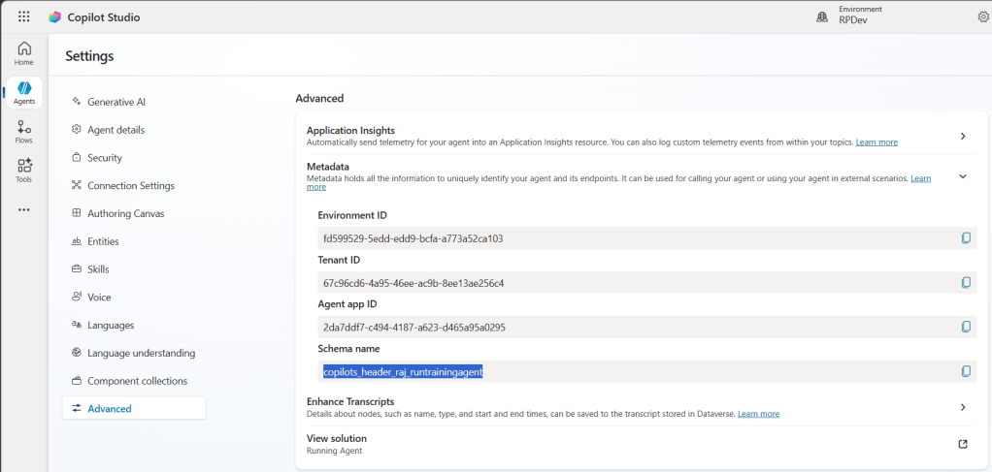This screenshot has height=472, width=992.
Task: Go to Home in left rail
Action: point(24,53)
